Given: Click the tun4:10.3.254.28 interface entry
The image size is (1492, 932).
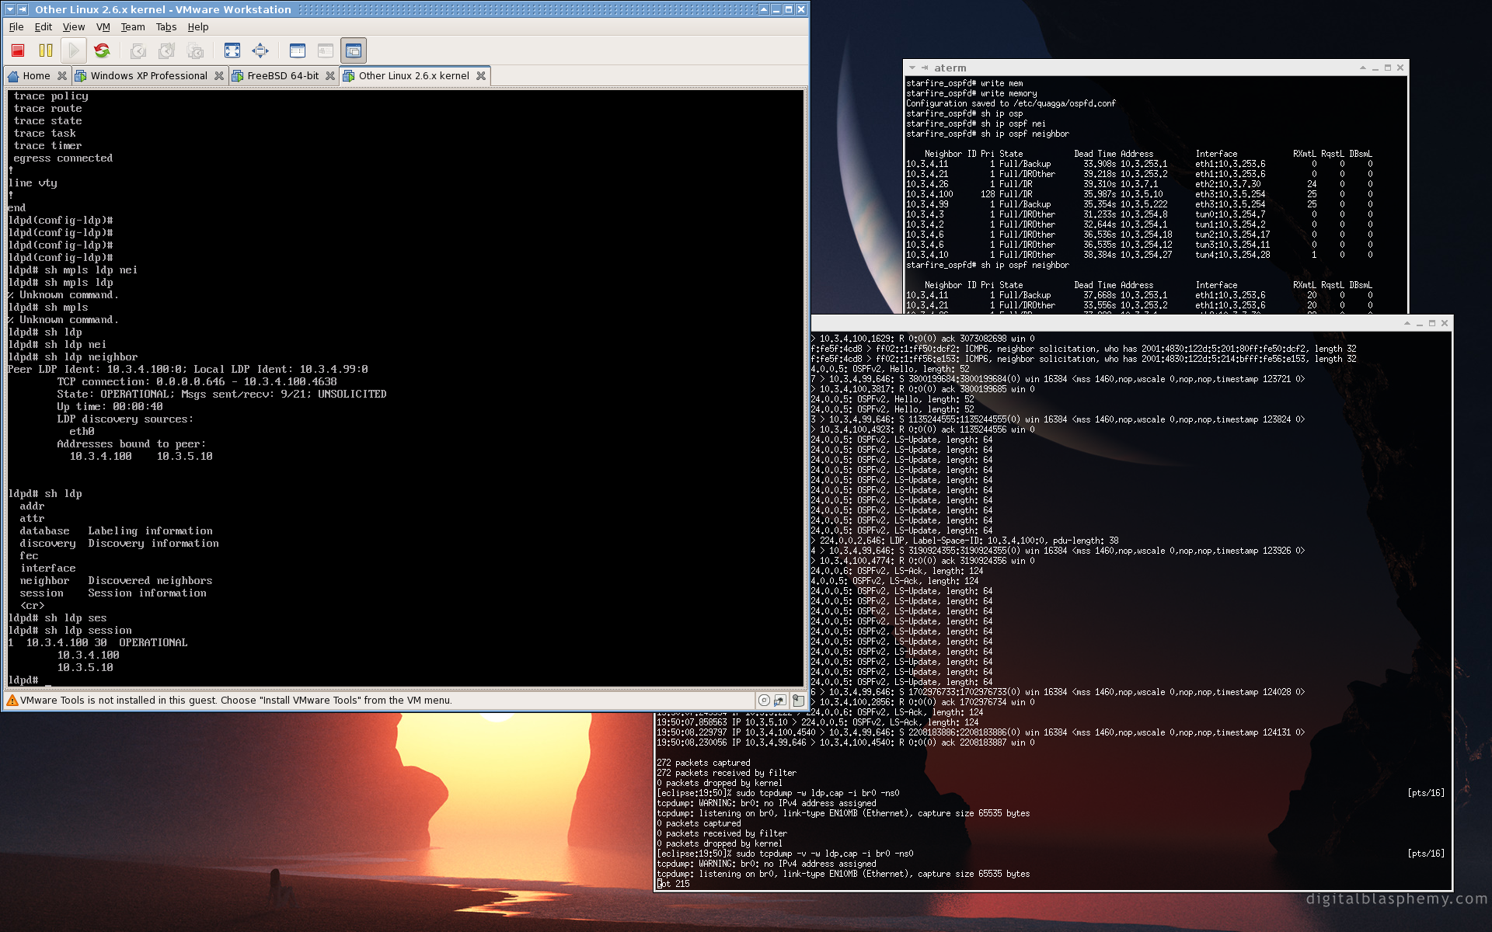Looking at the screenshot, I should [1232, 255].
